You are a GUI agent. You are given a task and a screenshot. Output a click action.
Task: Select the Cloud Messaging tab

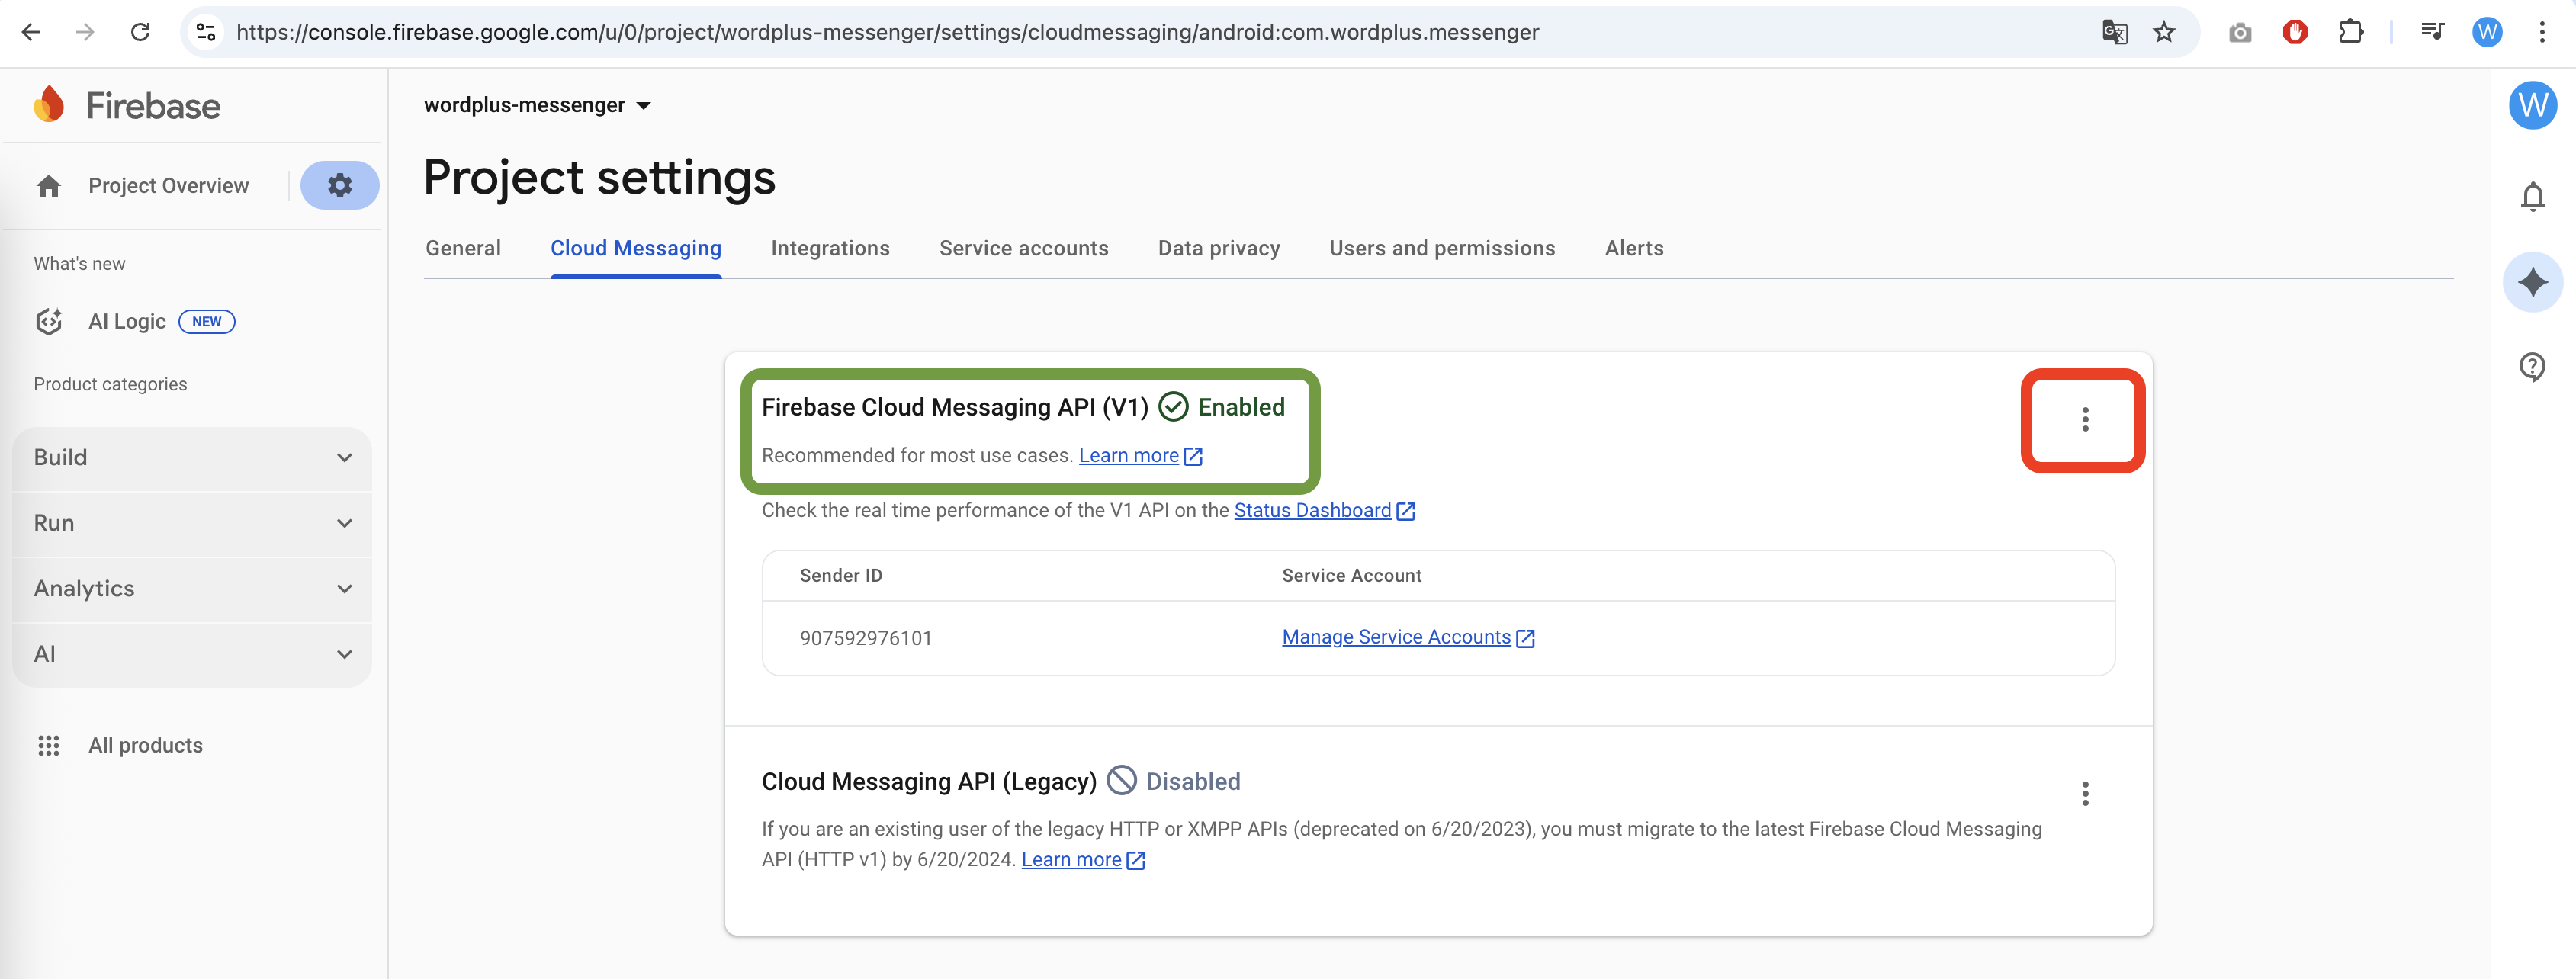[x=636, y=248]
